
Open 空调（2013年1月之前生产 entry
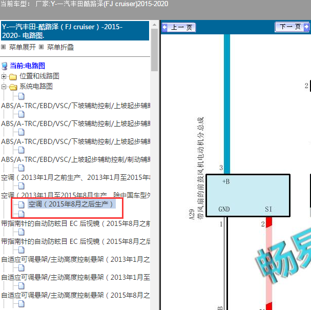click(x=75, y=177)
